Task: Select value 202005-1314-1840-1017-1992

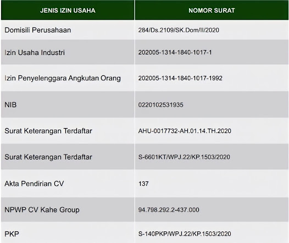Action: 180,78
